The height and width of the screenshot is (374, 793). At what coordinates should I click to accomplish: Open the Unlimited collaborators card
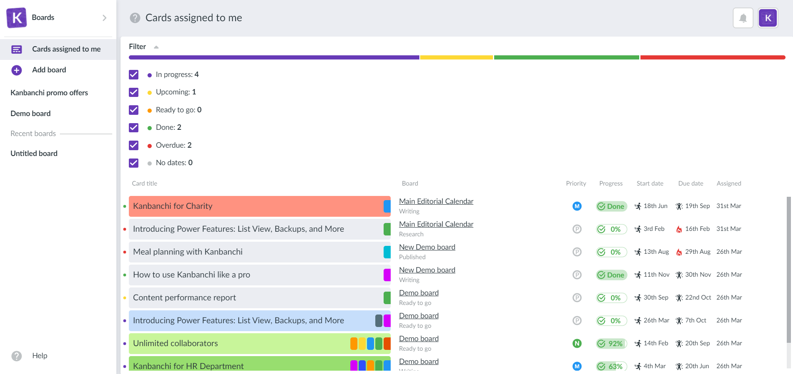click(260, 344)
